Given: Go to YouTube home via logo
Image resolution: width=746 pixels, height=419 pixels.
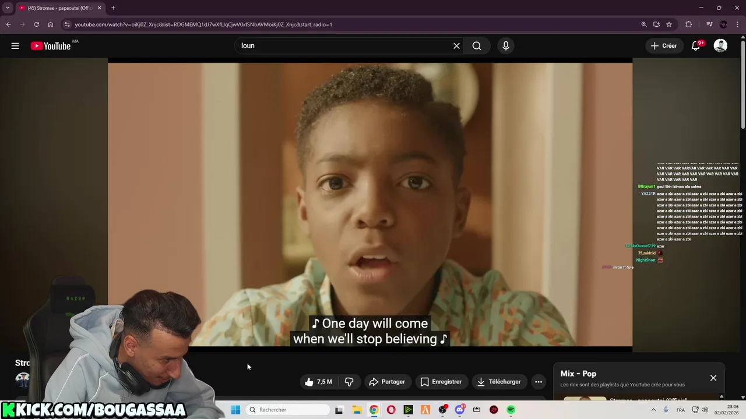Looking at the screenshot, I should pos(51,46).
